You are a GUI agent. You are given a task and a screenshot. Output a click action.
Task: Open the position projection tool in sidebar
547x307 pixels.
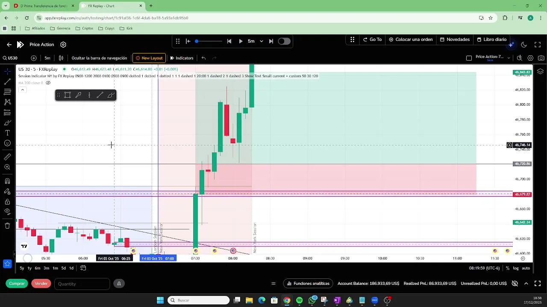7,113
